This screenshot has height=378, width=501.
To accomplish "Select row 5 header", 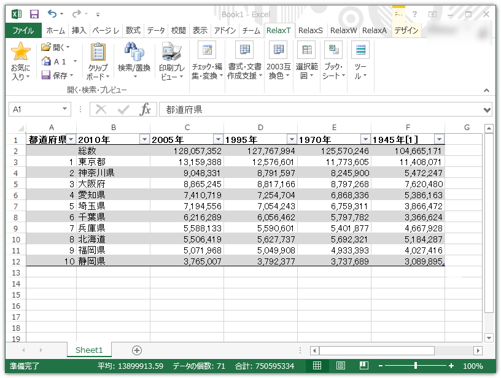I will [x=16, y=185].
